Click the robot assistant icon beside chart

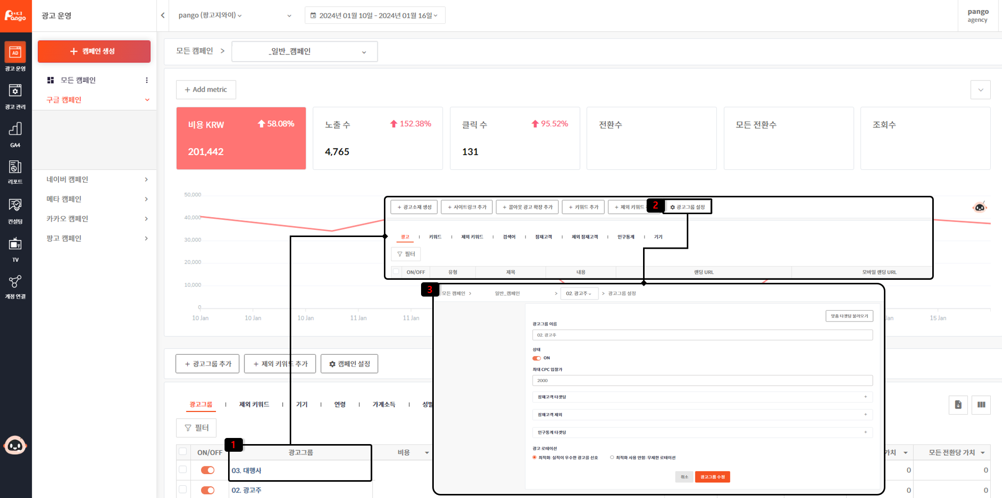point(980,207)
